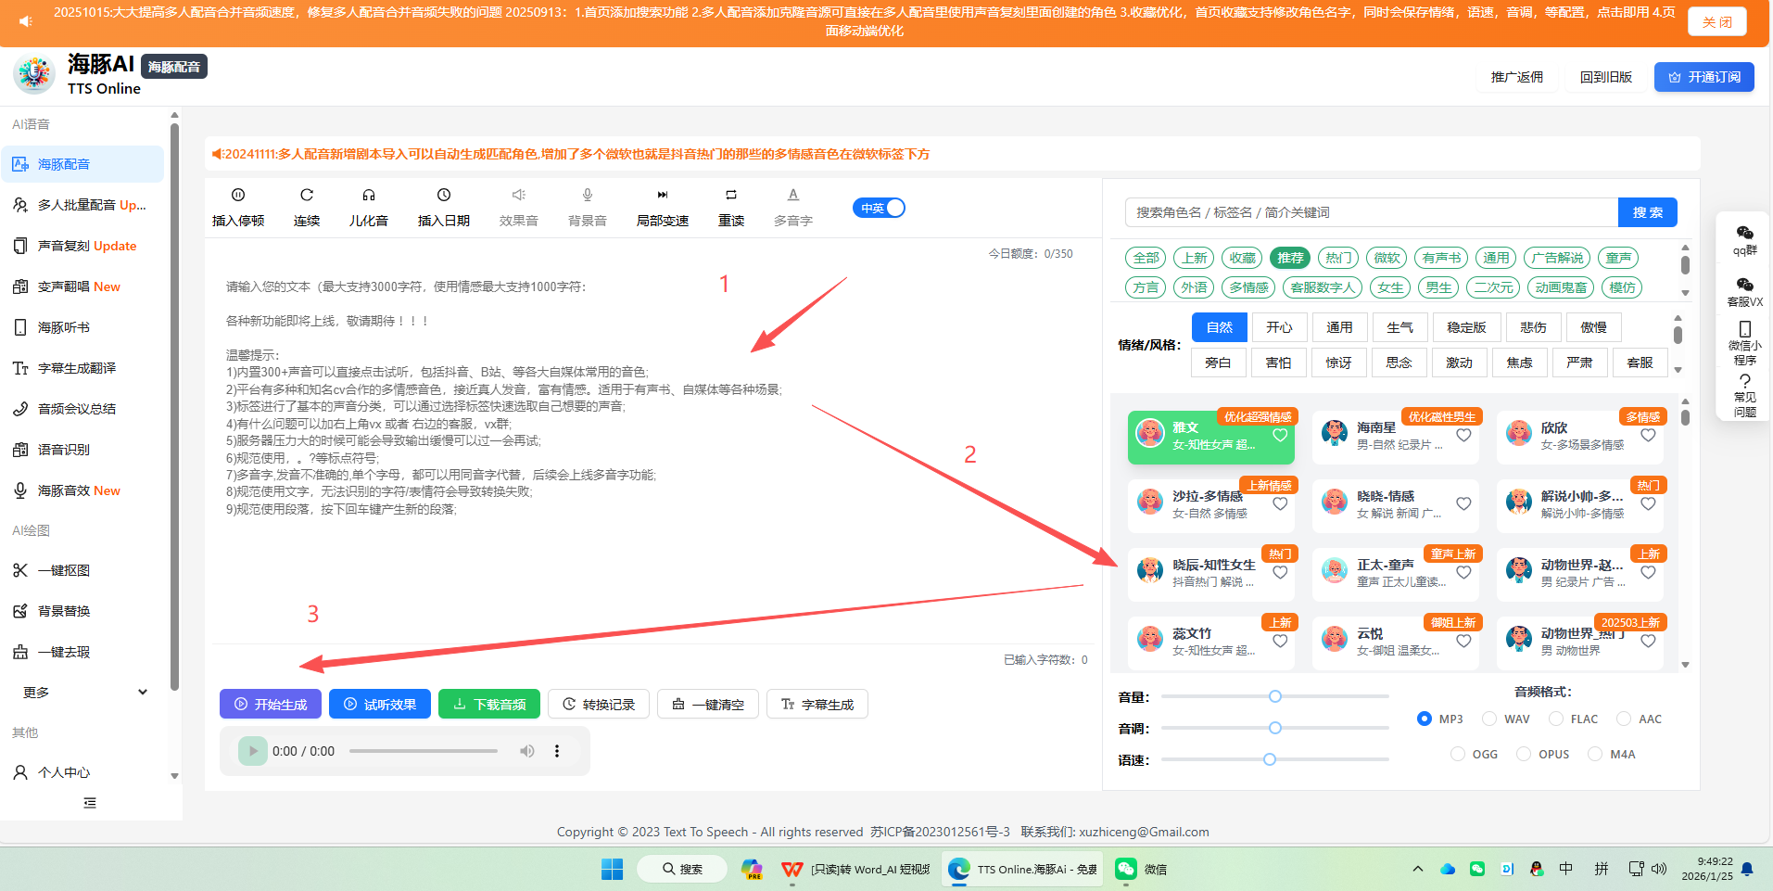
Task: Select the 背景音 background sound tool
Action: 587,206
